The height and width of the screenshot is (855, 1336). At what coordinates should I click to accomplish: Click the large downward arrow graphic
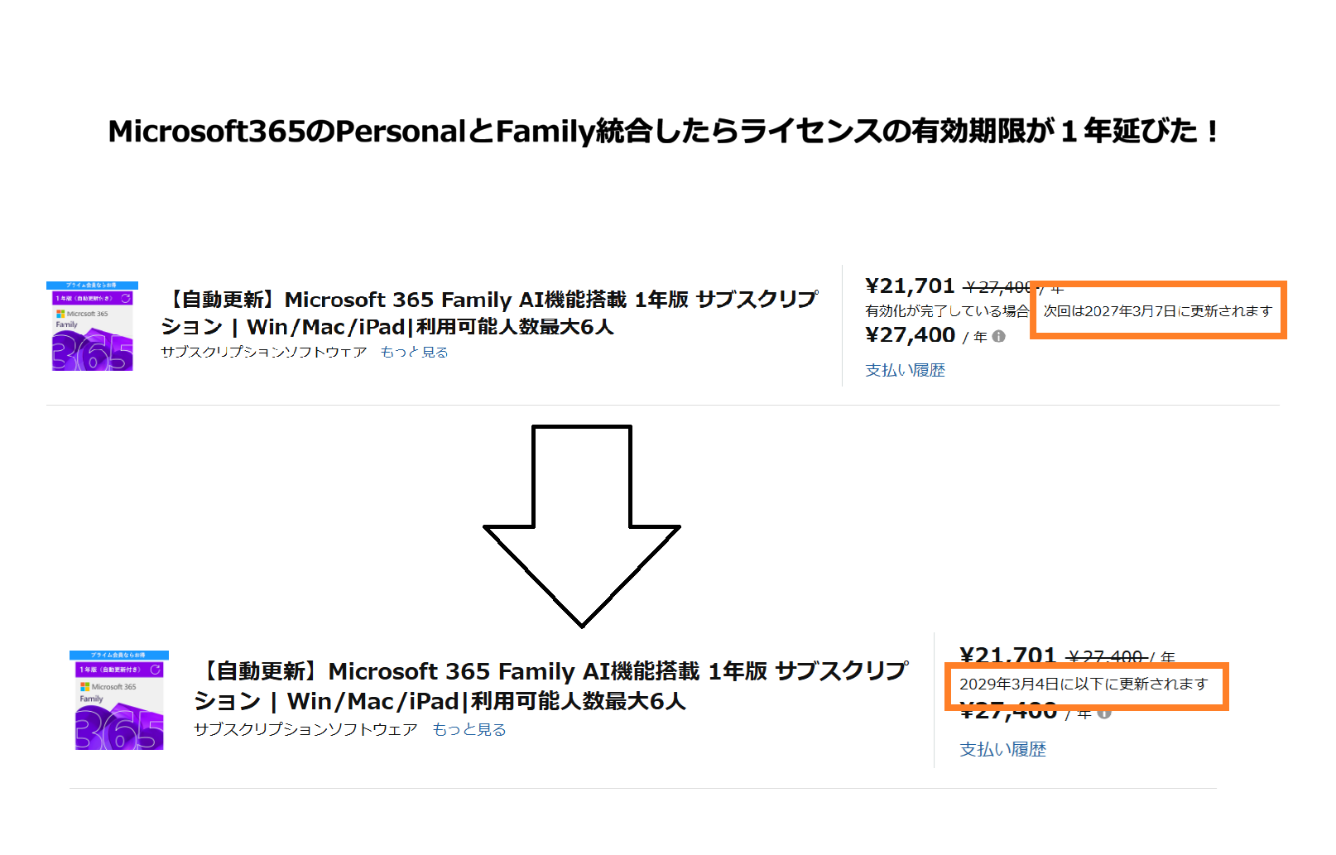582,526
